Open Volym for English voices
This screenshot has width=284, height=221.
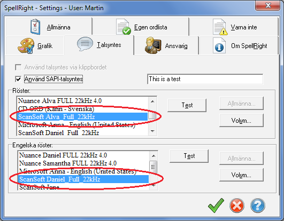click(241, 175)
